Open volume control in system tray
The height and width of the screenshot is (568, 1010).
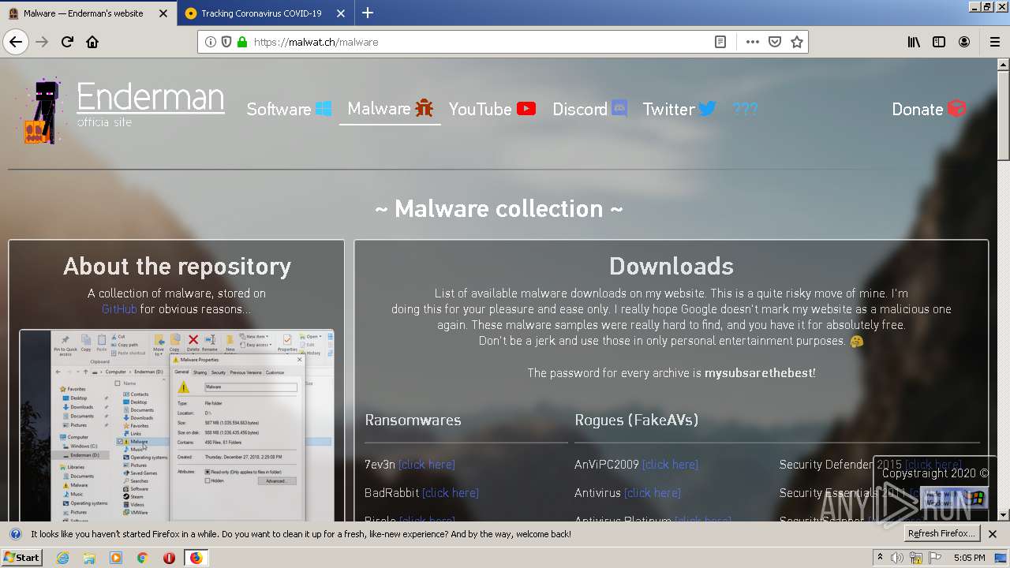[x=897, y=558]
